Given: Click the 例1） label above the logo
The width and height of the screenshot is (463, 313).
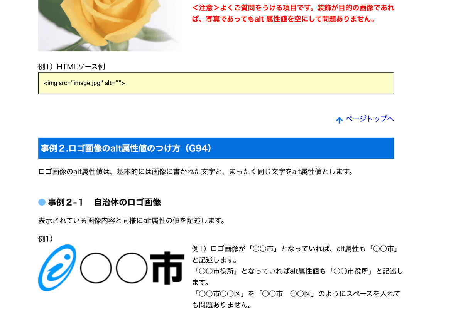Looking at the screenshot, I should point(46,239).
